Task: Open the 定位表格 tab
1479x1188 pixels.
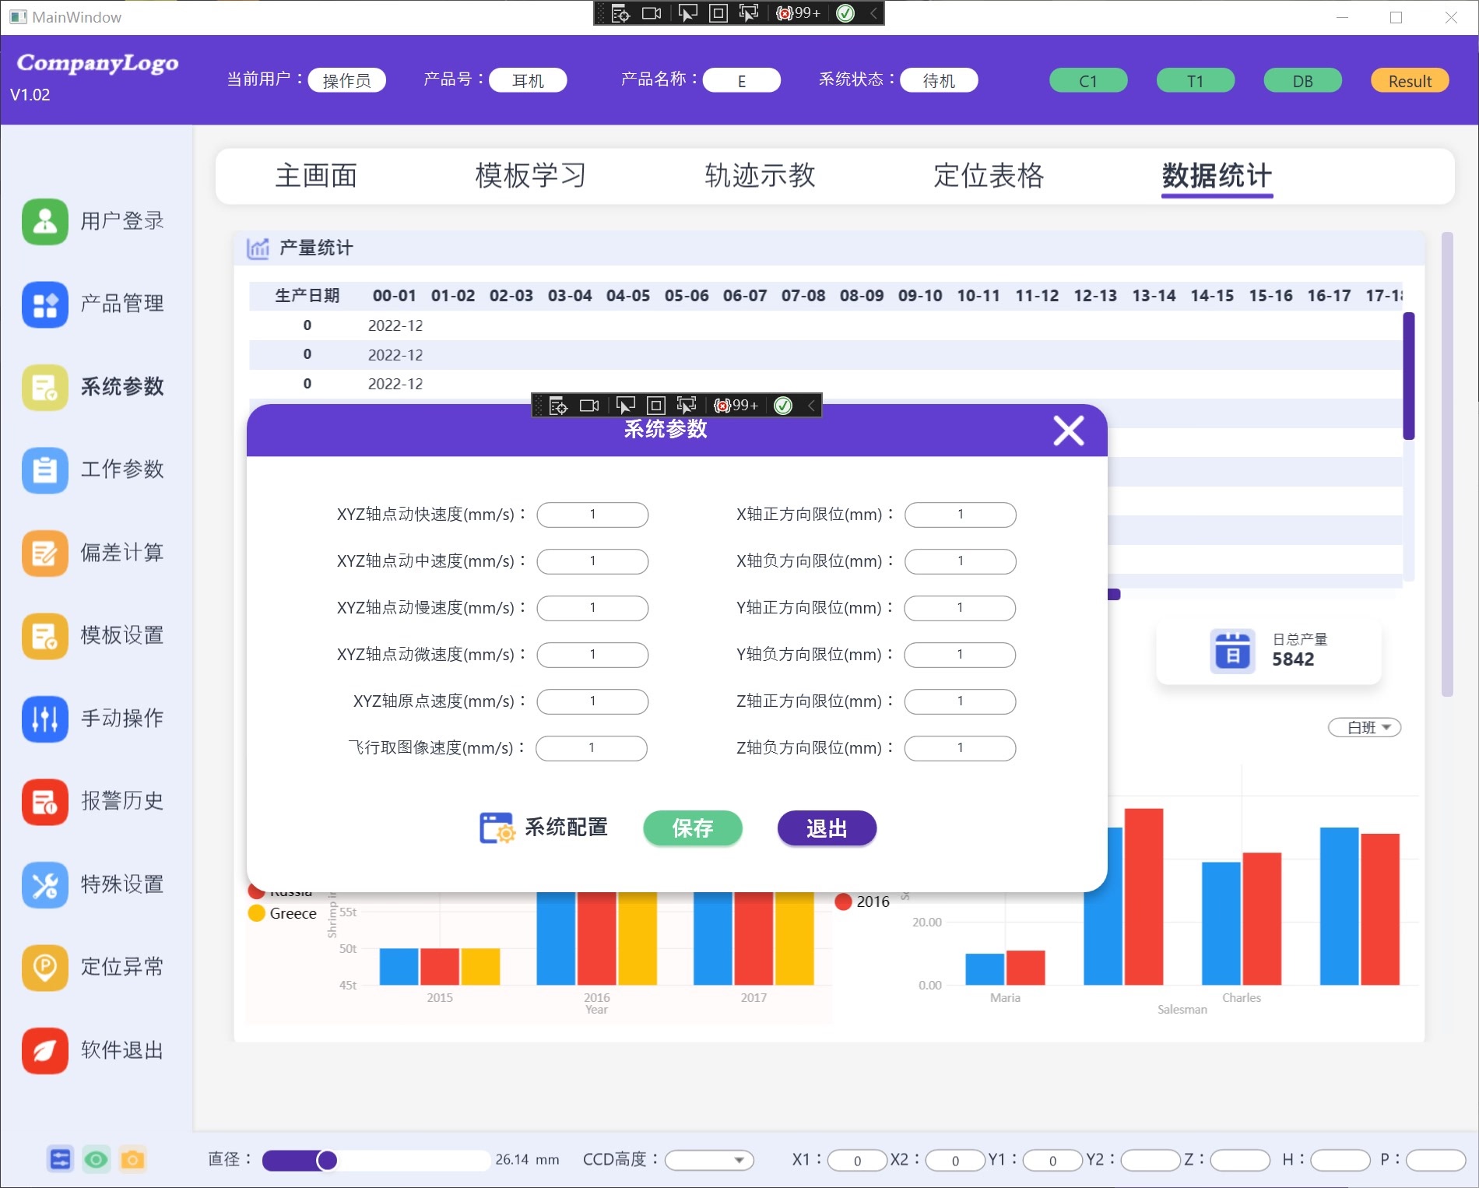Action: tap(990, 176)
